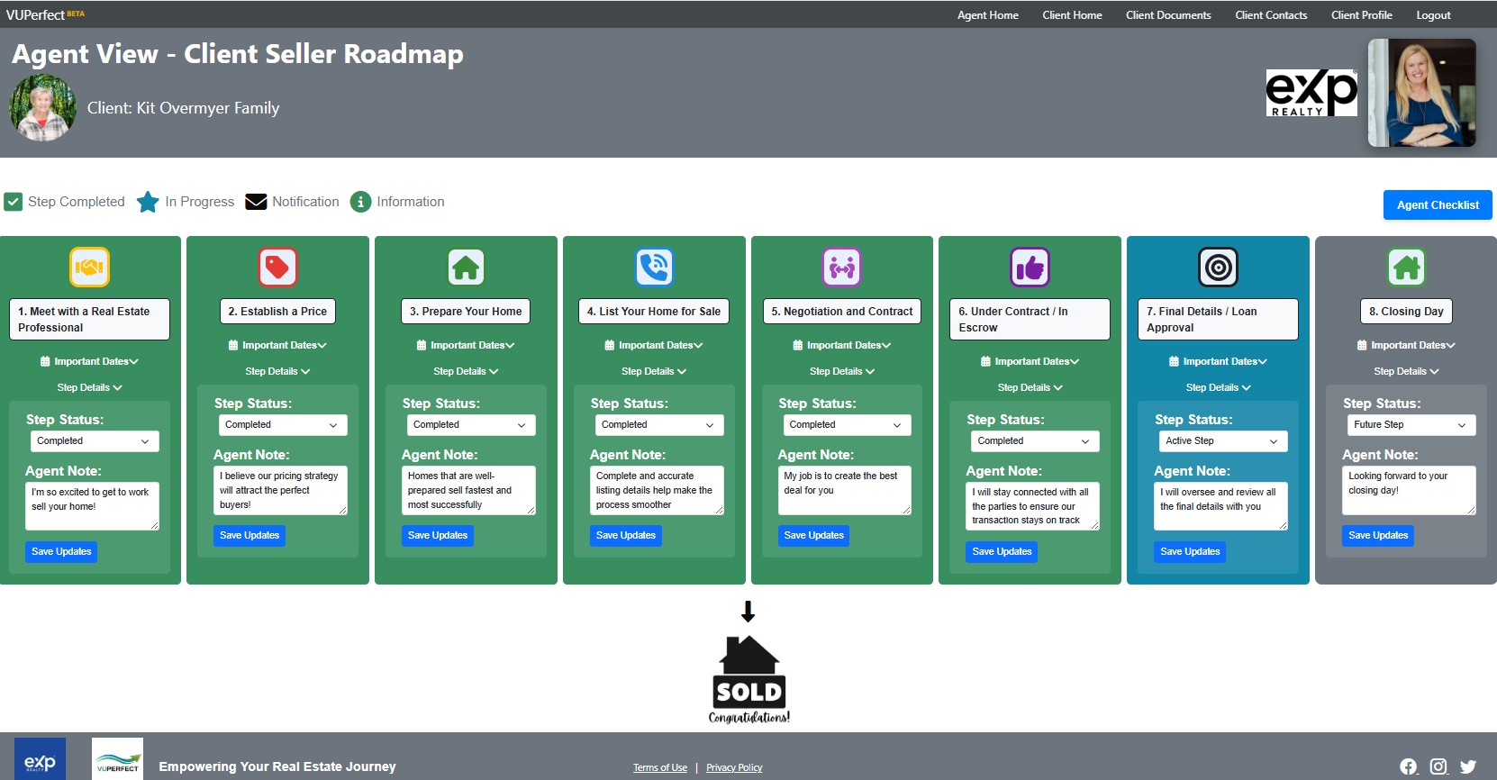Click Logout in the navbar
Image resolution: width=1497 pixels, height=780 pixels.
pyautogui.click(x=1433, y=15)
